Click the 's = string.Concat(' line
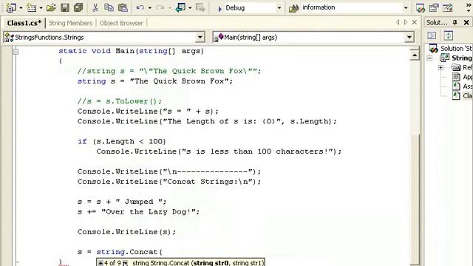 120,252
